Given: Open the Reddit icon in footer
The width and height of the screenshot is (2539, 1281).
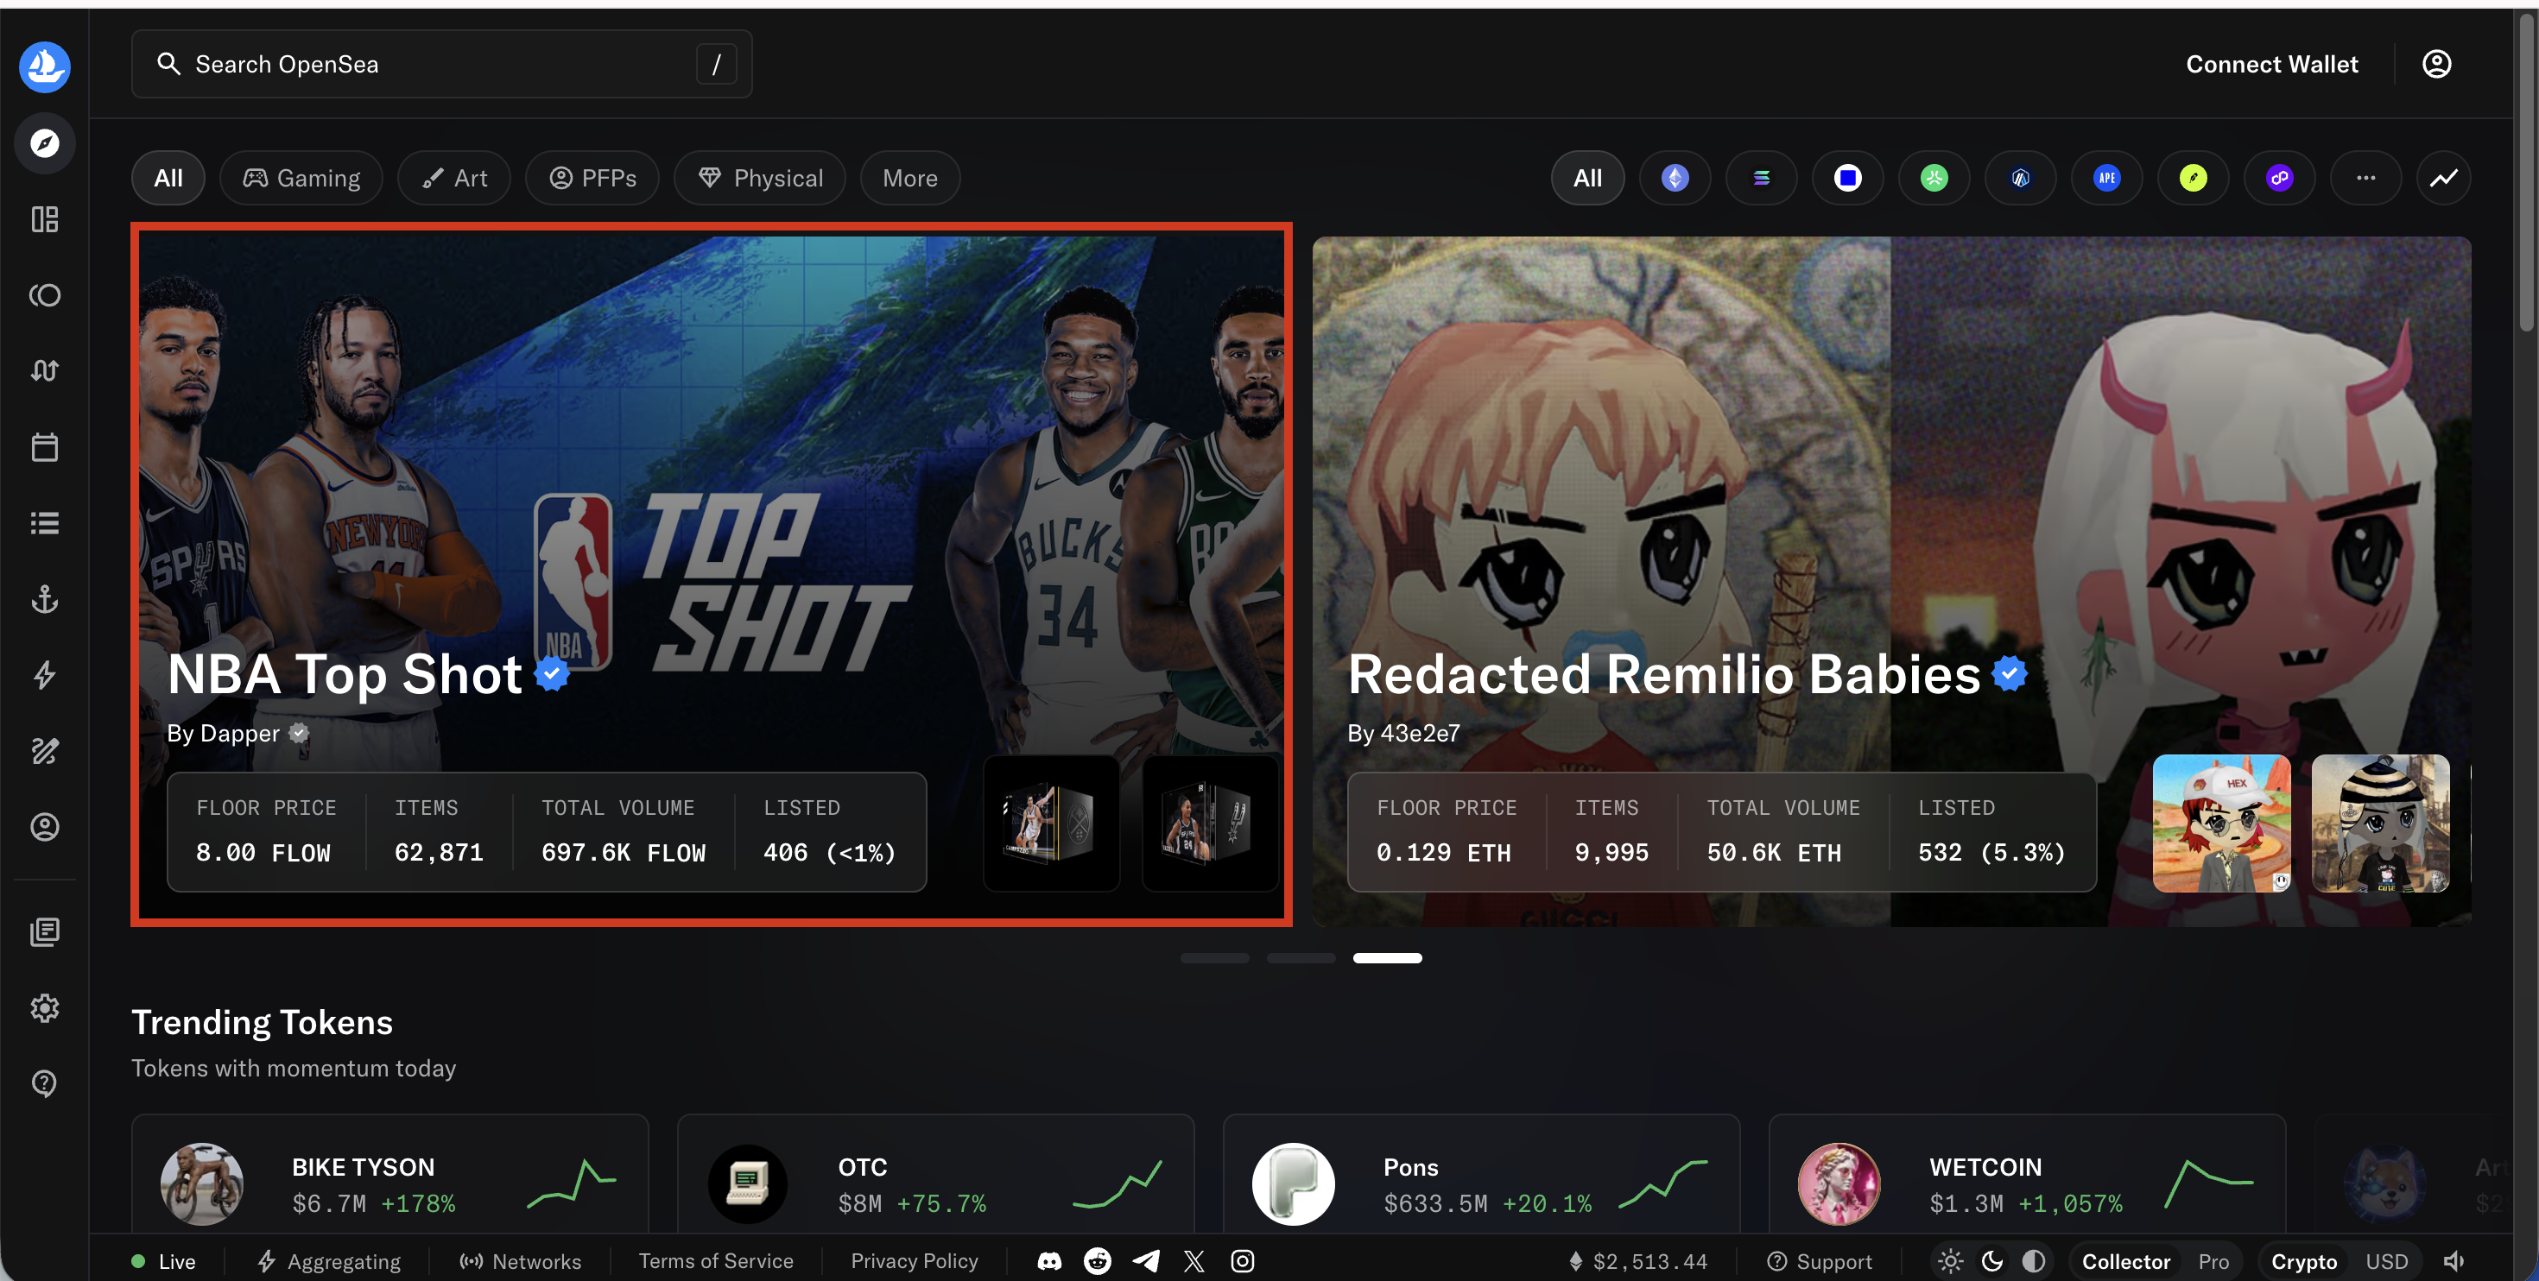Looking at the screenshot, I should (1097, 1261).
